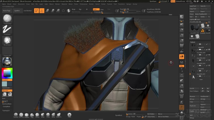Open the Brush menu
Image resolution: width=214 pixels, height=120 pixels.
tap(9, 4)
